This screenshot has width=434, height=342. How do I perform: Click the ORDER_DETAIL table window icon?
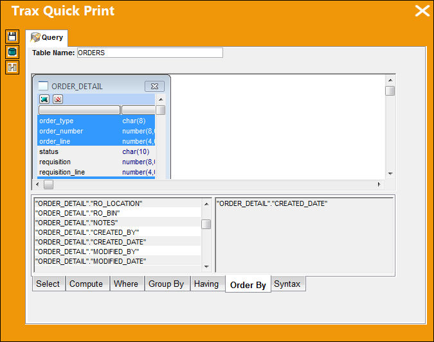tap(43, 86)
